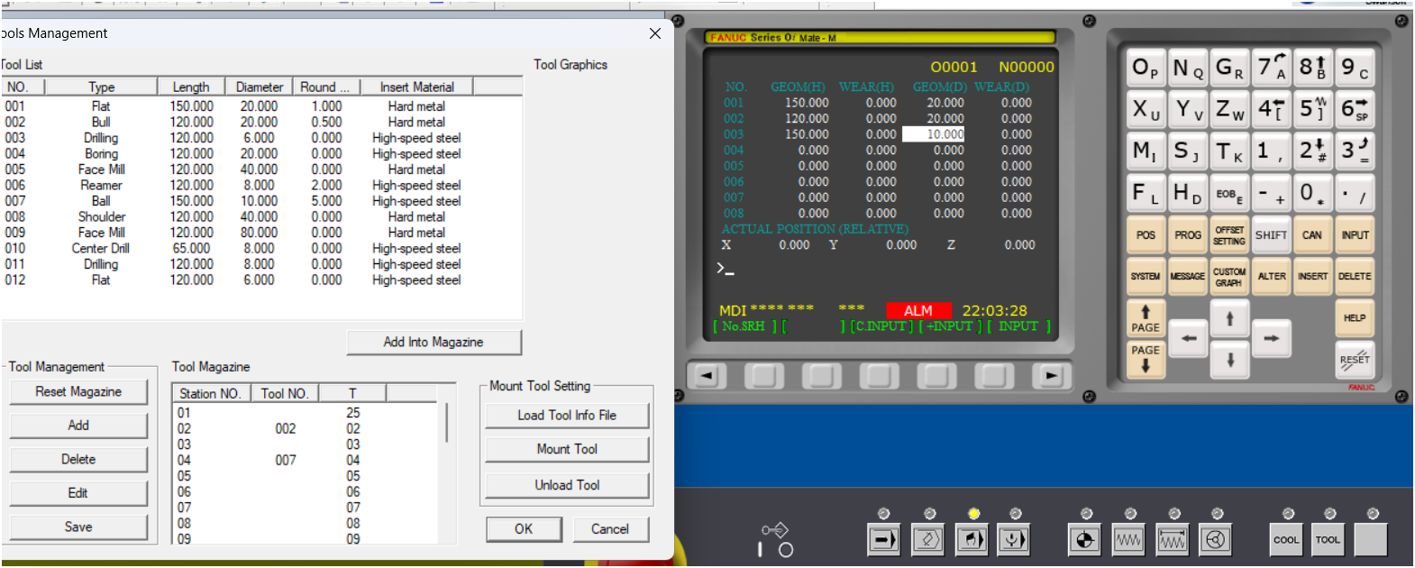Click the left-arrow soft key below the CNC screen
Viewport: 1415px width, 568px height.
click(x=707, y=375)
